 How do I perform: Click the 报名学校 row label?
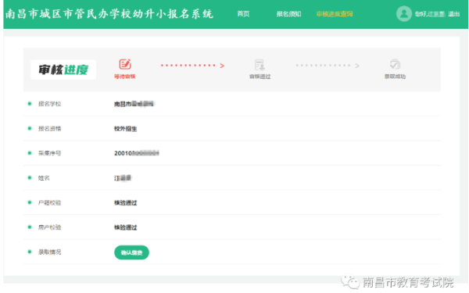[x=50, y=104]
